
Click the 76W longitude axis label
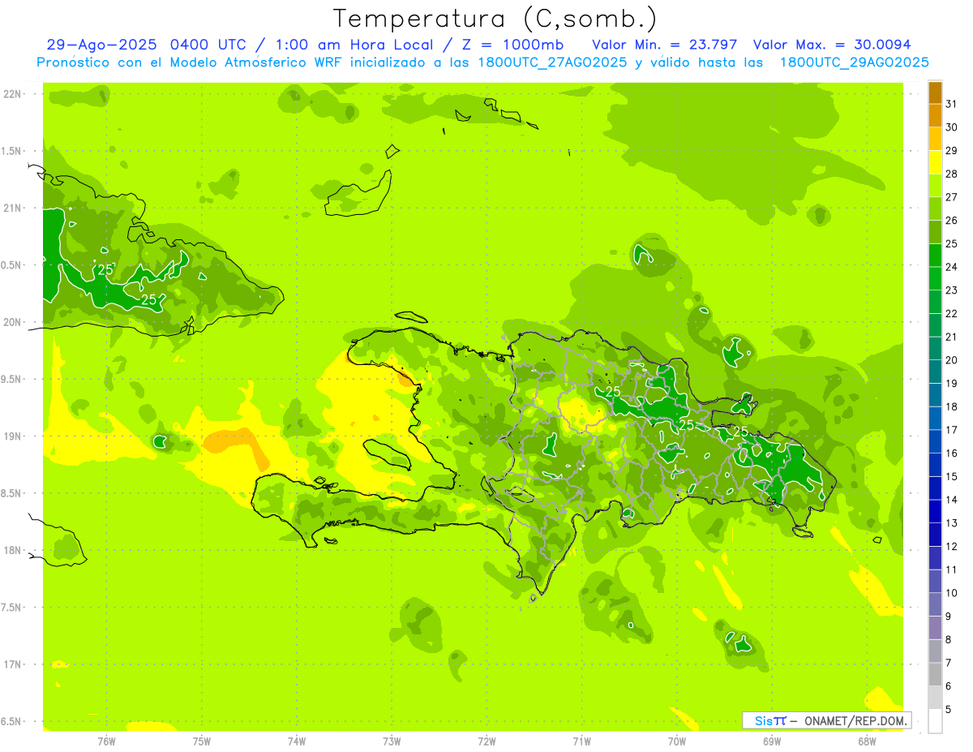pos(106,741)
